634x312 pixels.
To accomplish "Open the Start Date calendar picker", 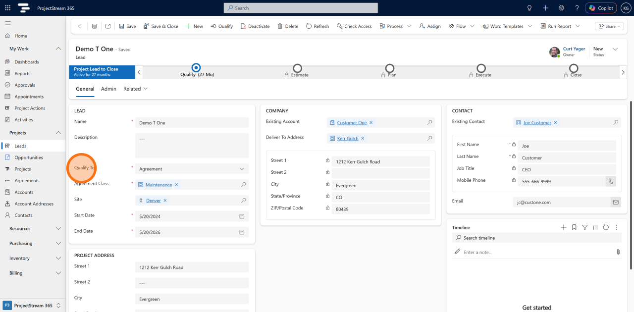I will tap(242, 216).
